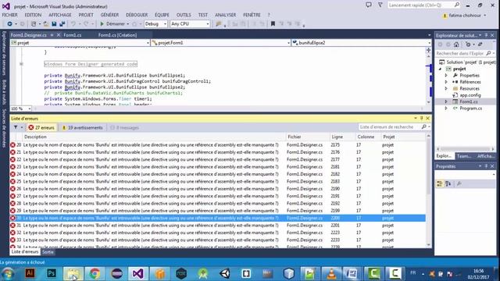Toggle bookmark using the toolbar bookmark icon
Image resolution: width=500 pixels, height=281 pixels.
click(x=273, y=24)
